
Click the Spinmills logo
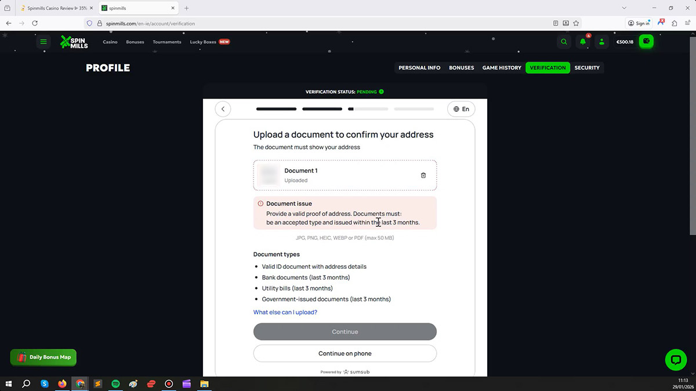click(x=74, y=42)
